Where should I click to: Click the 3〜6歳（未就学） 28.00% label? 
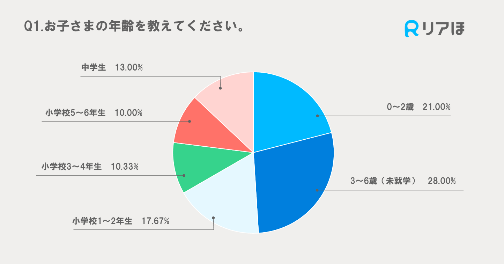pos(403,181)
